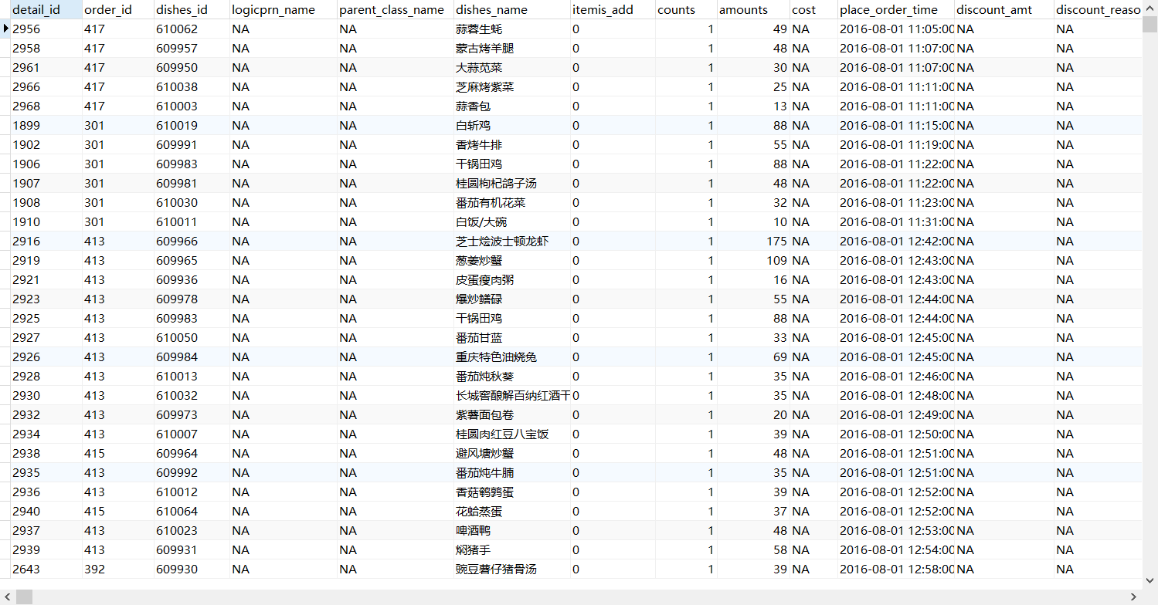Click dish name 爆炒鳝碌
The image size is (1158, 605).
[479, 299]
